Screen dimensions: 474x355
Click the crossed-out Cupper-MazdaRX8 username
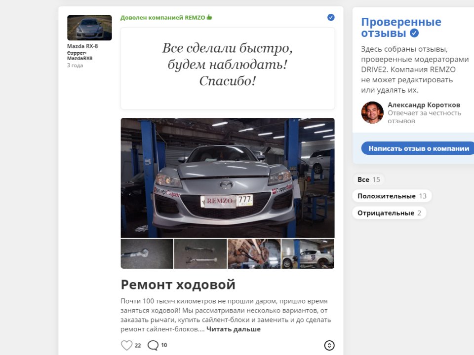coord(80,56)
